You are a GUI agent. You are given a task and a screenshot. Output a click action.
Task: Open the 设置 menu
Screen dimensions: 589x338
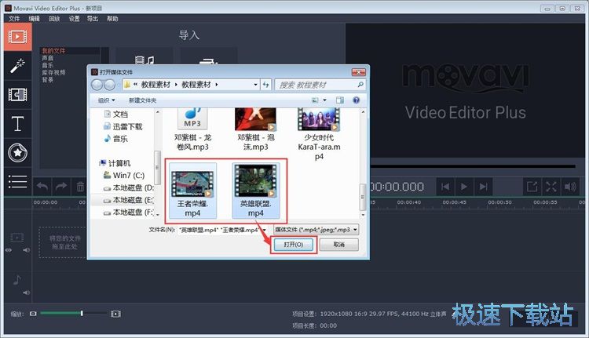tap(74, 18)
